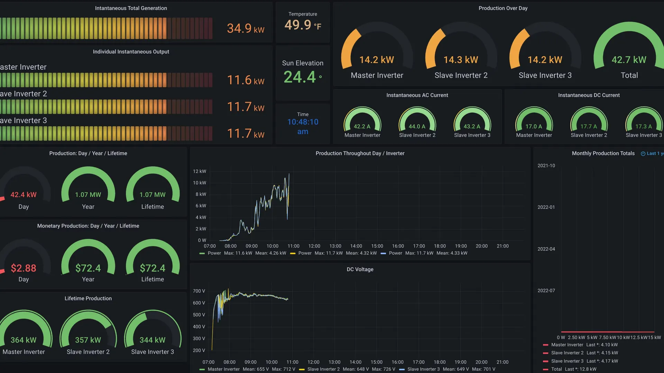Click the Sun Elevation panel title
This screenshot has width=664, height=373.
pos(303,63)
